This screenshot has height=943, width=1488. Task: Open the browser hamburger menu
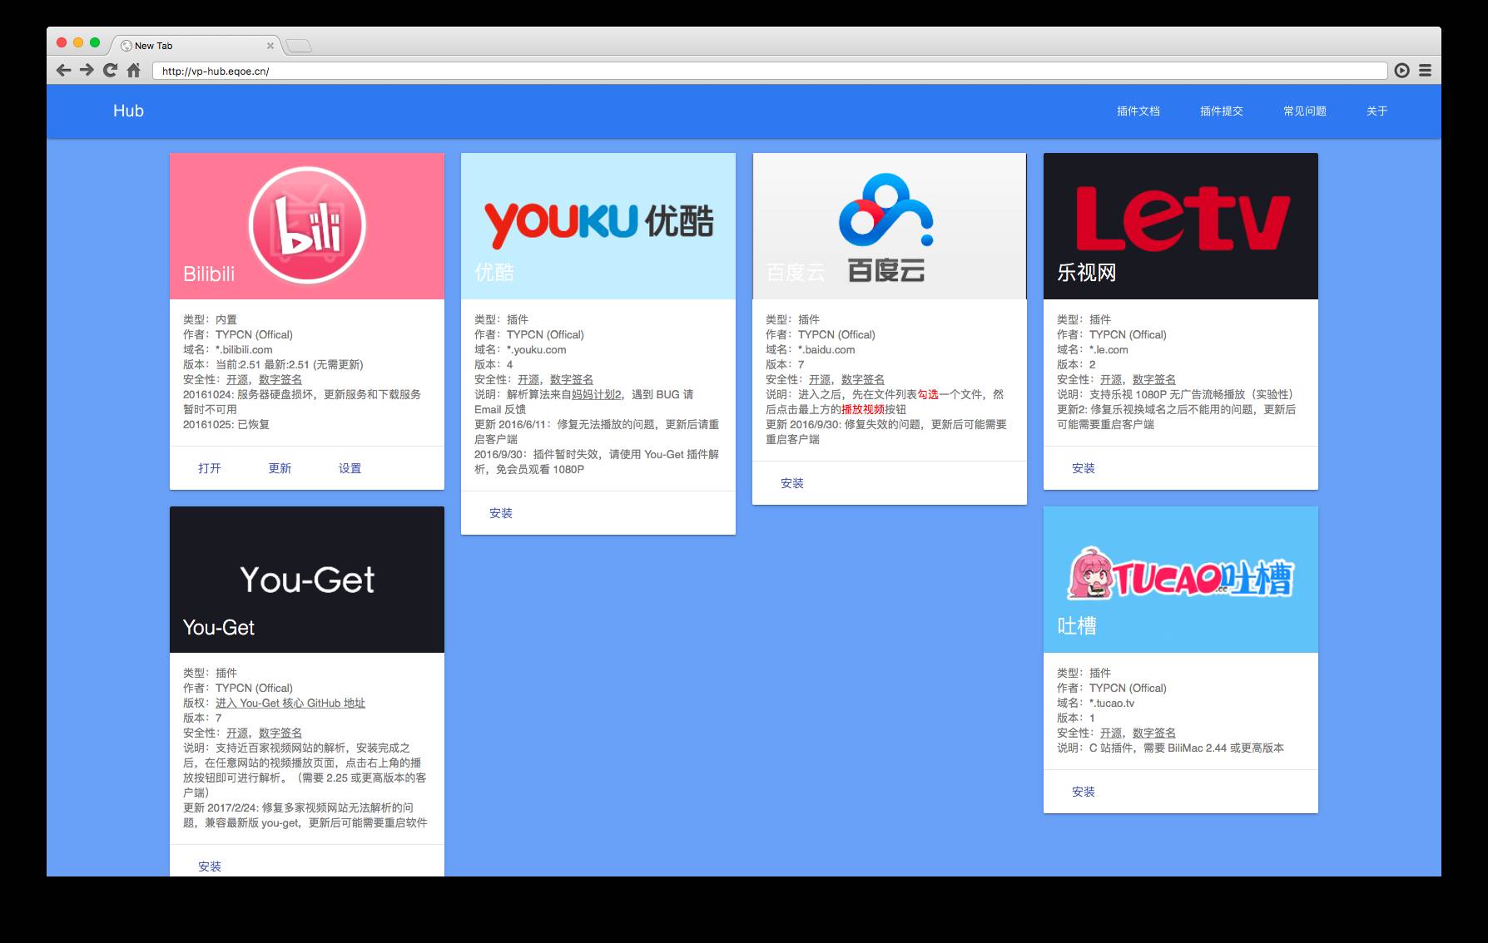click(1426, 71)
